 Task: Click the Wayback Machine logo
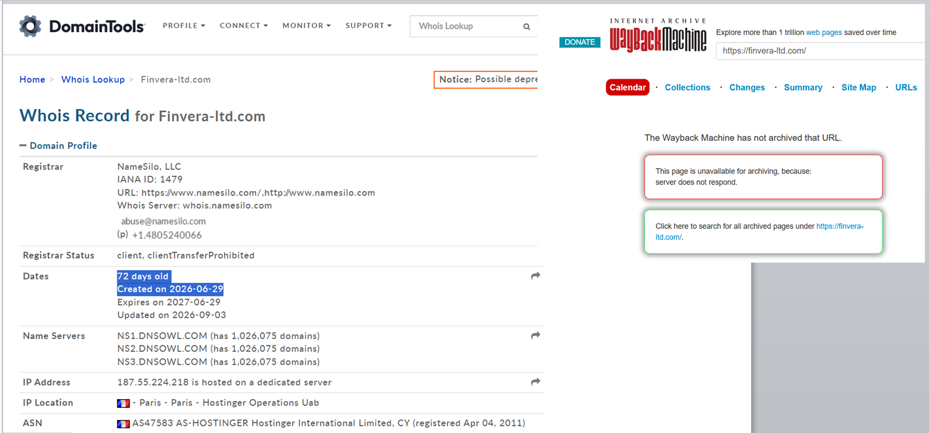coord(658,35)
